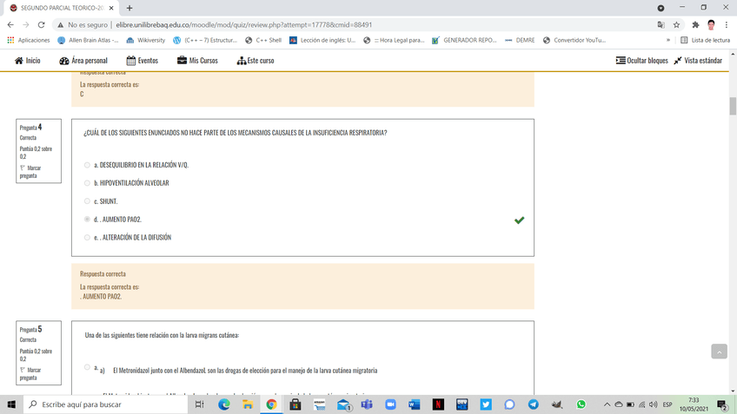737x414 pixels.
Task: Open File Explorer from taskbar
Action: pos(248,404)
